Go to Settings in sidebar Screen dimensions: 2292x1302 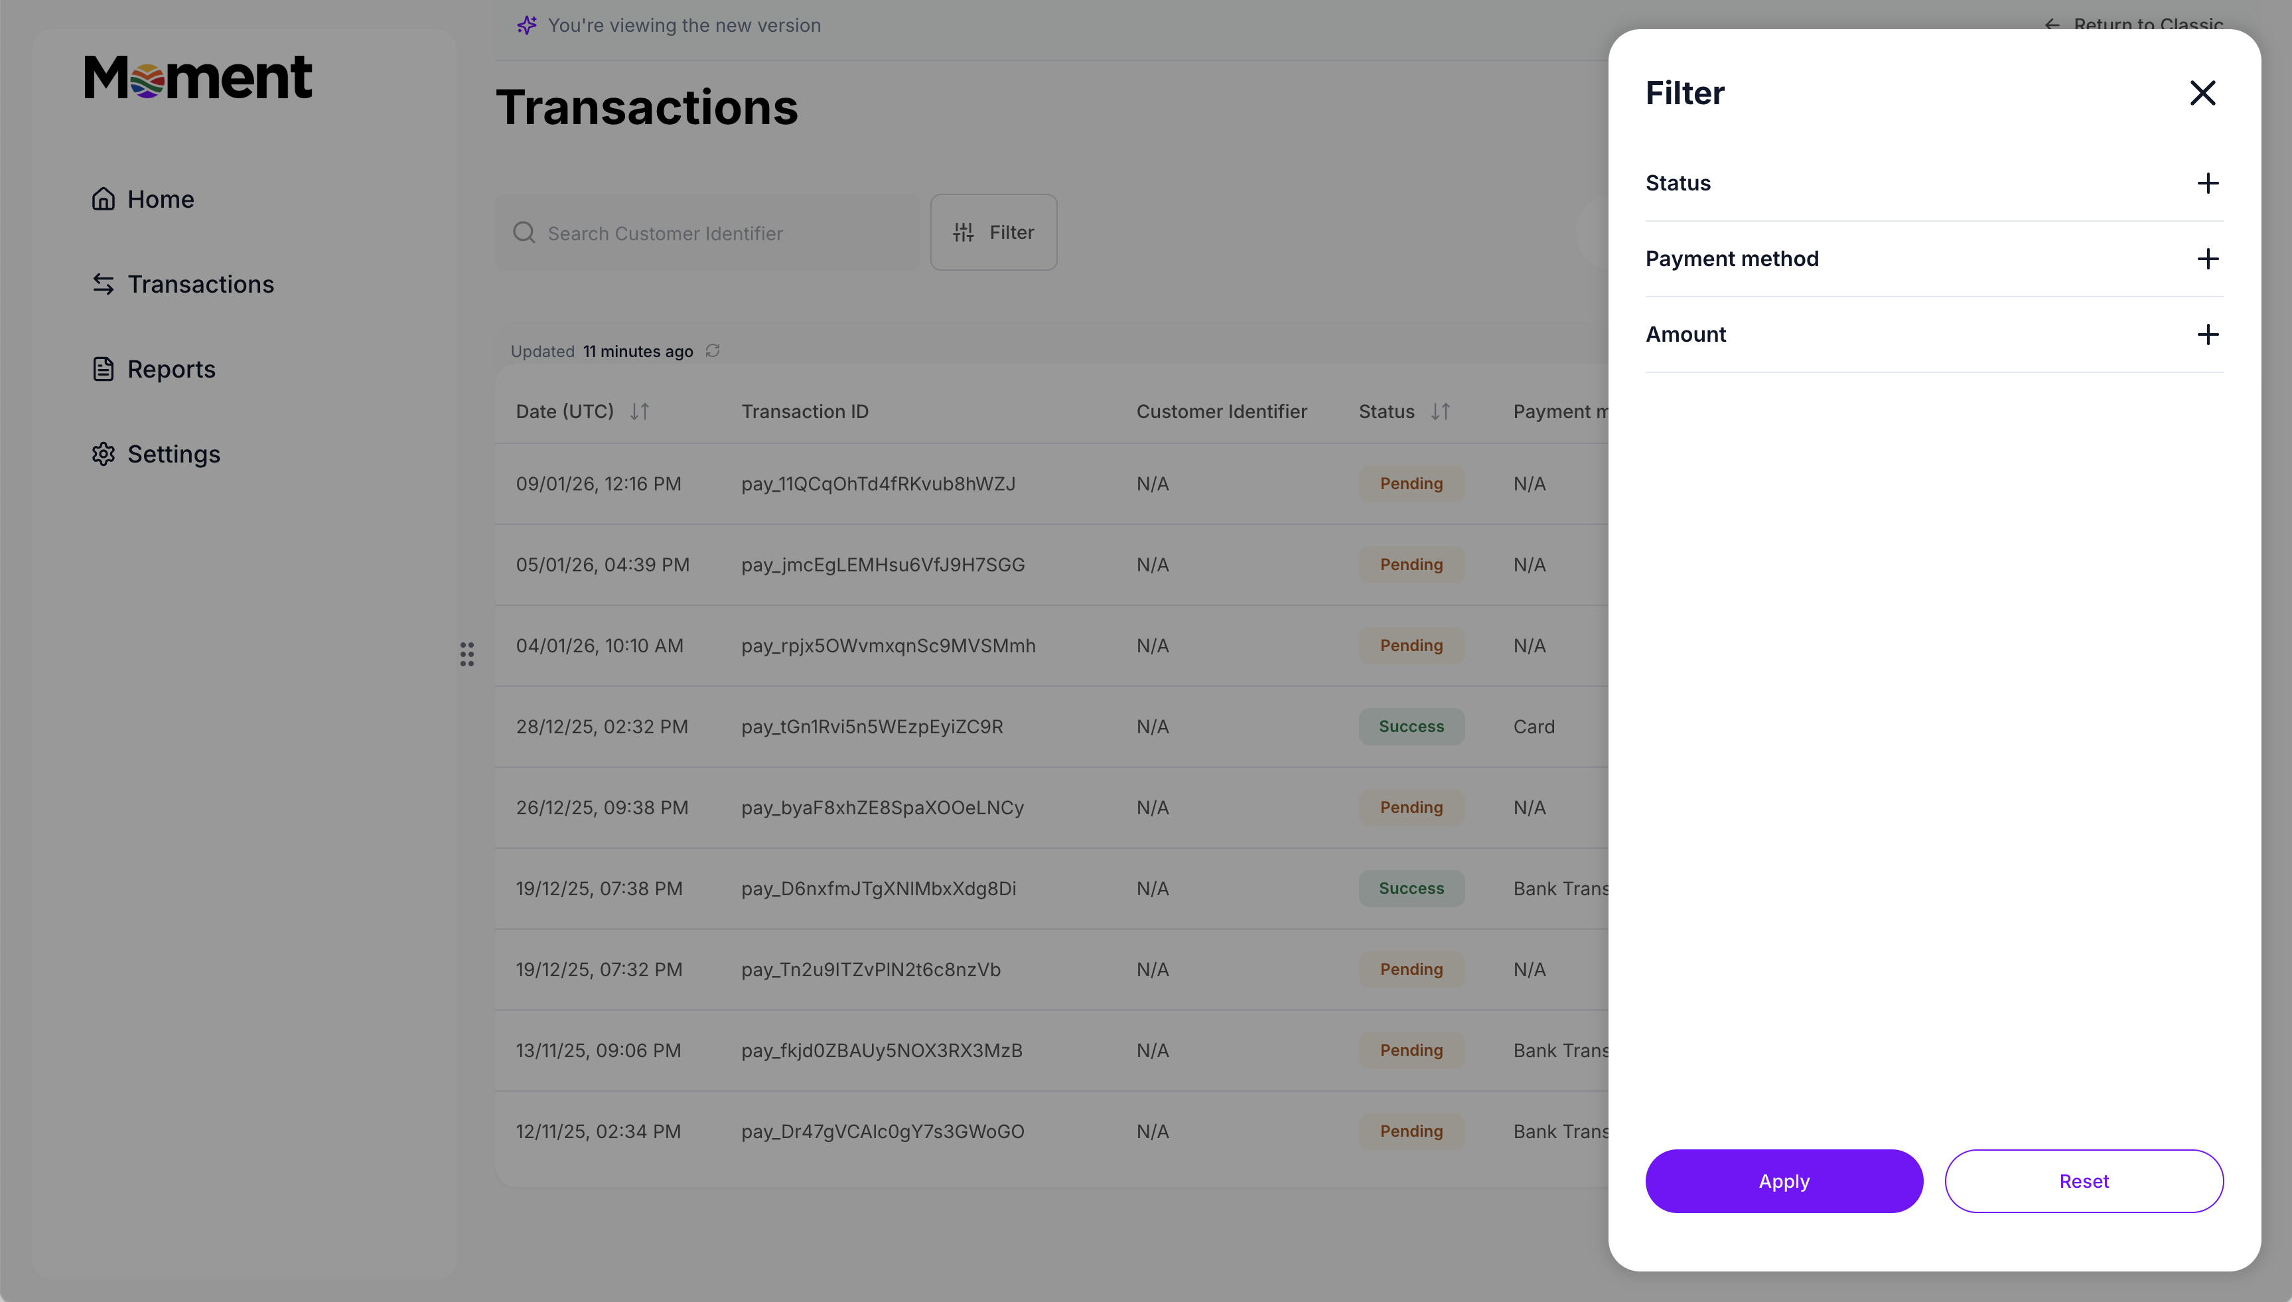[173, 455]
